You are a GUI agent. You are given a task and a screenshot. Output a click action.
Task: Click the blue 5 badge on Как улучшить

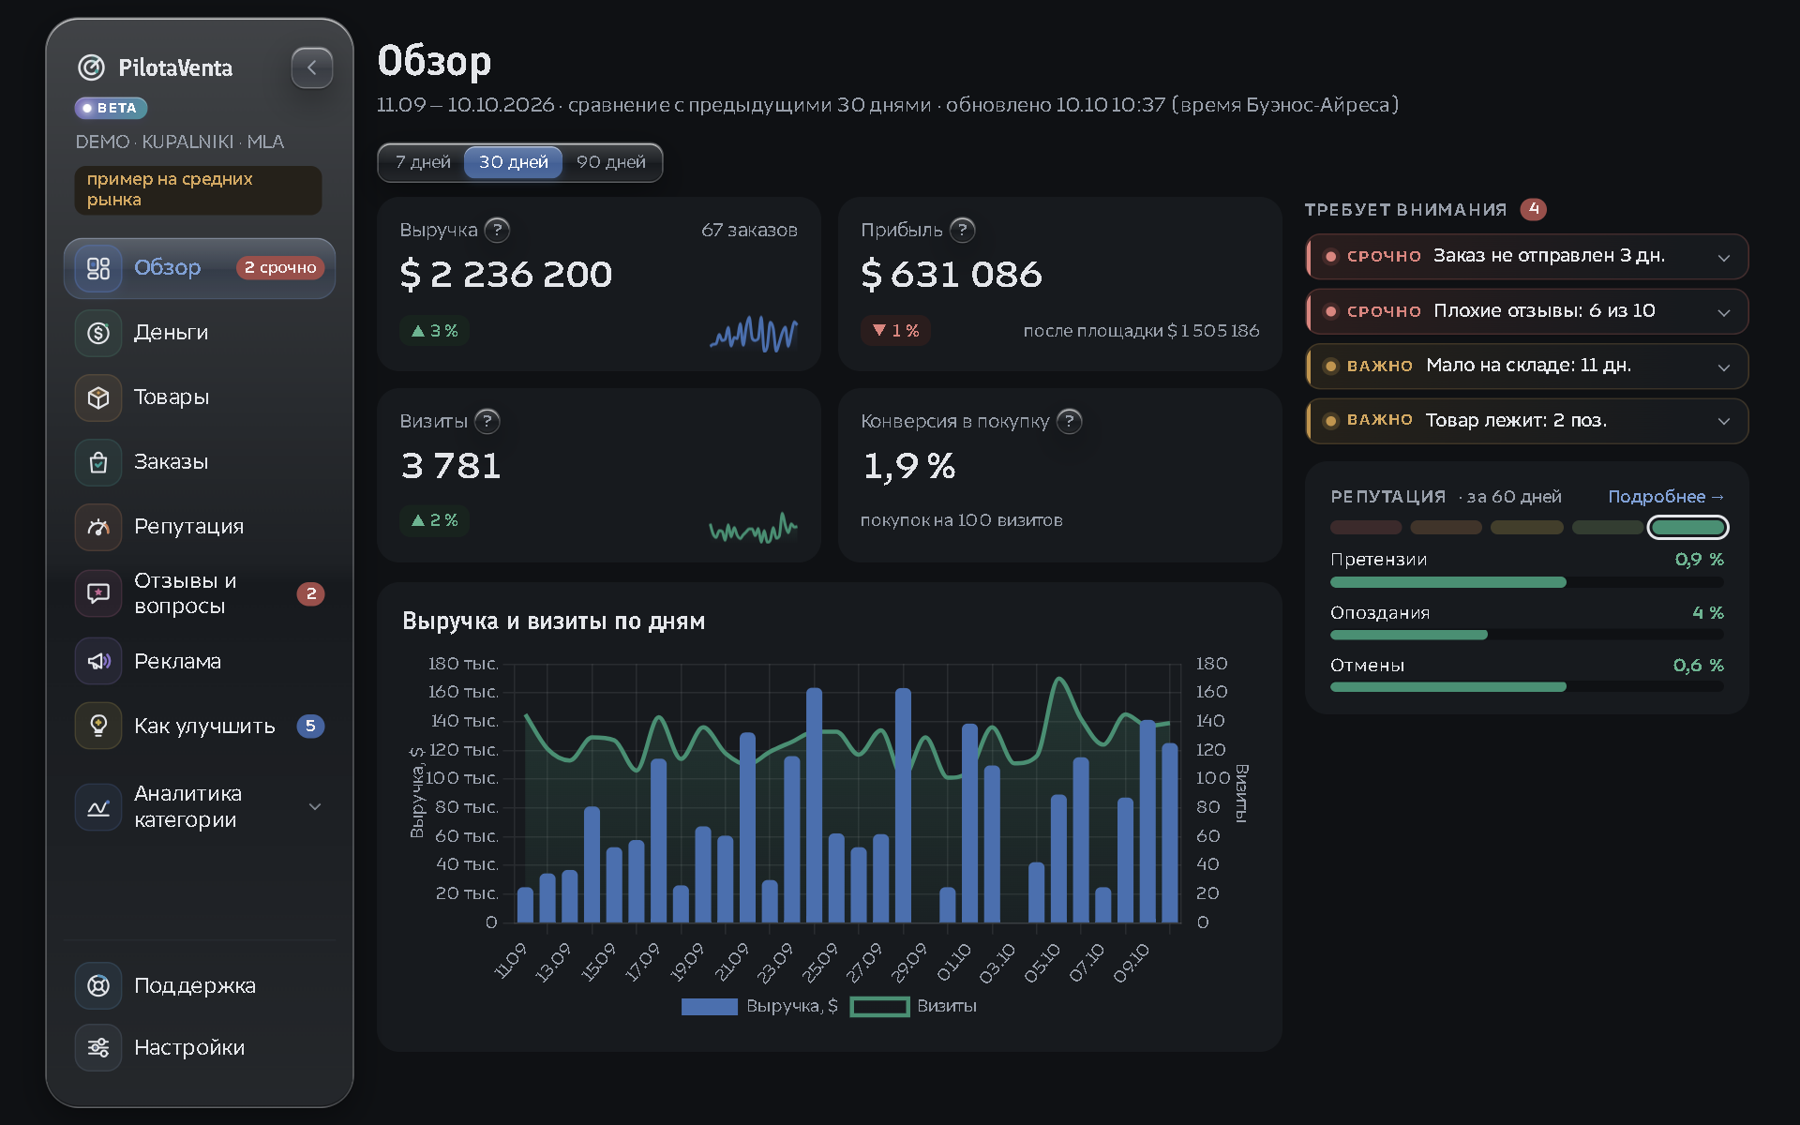tap(311, 726)
